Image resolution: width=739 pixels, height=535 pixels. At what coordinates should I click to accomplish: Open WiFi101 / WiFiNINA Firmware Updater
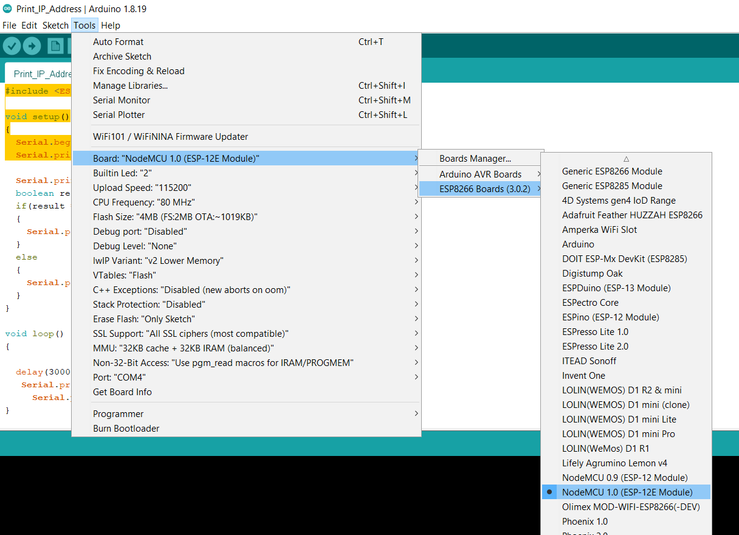point(246,137)
